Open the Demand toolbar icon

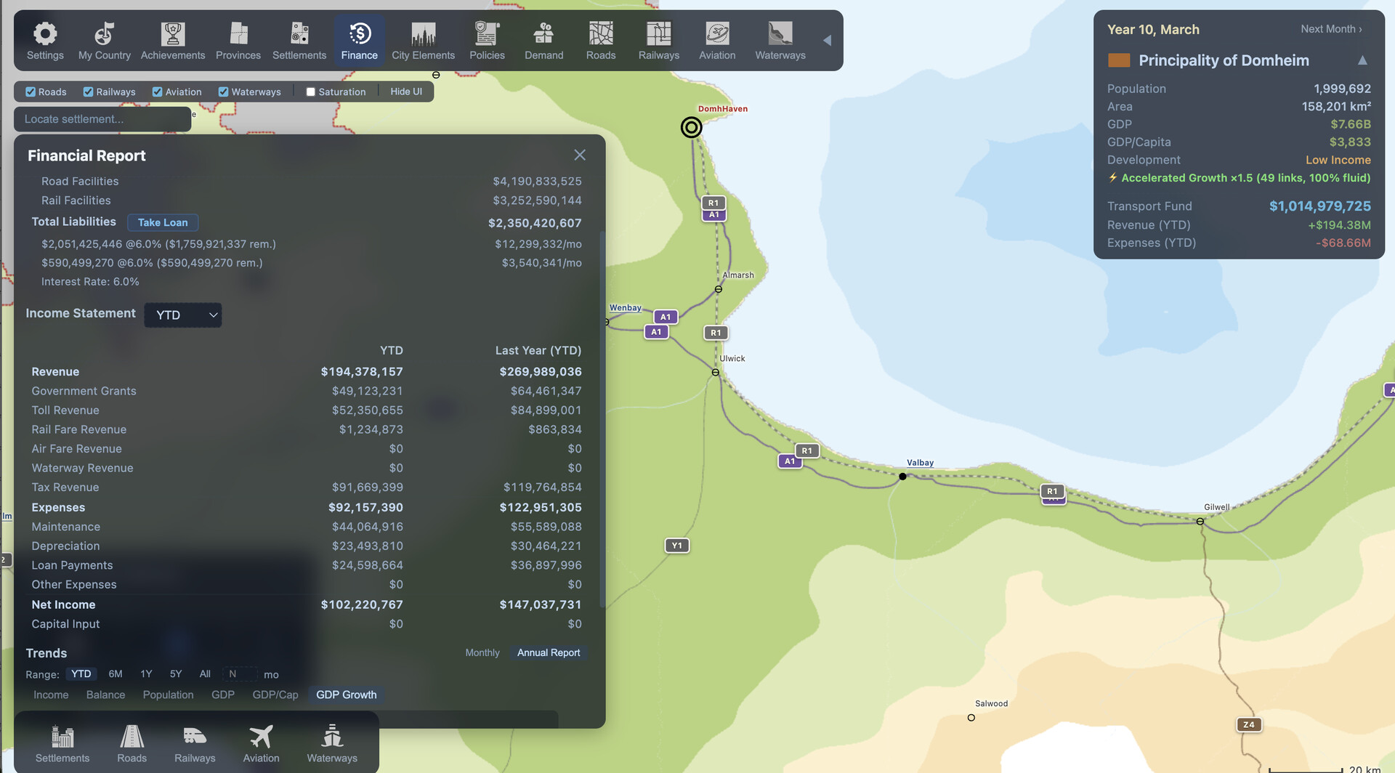coord(543,41)
